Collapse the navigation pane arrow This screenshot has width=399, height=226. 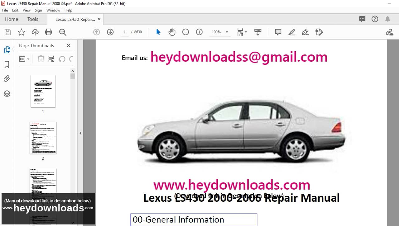[x=80, y=133]
